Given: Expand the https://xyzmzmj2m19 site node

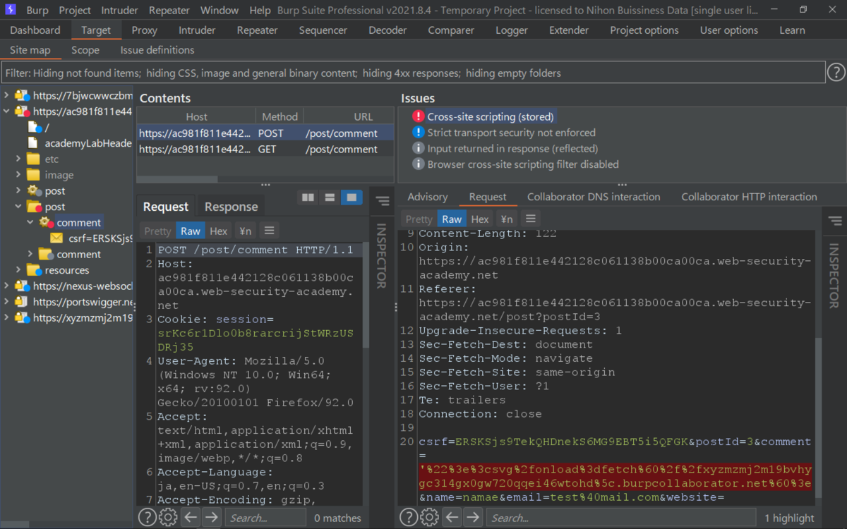Looking at the screenshot, I should [6, 317].
